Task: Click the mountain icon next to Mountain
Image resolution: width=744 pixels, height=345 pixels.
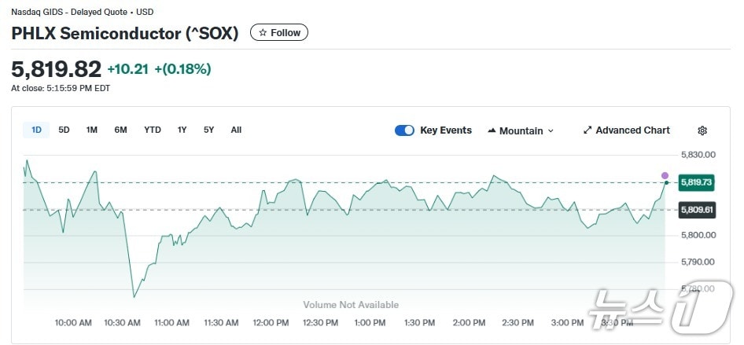Action: tap(492, 130)
